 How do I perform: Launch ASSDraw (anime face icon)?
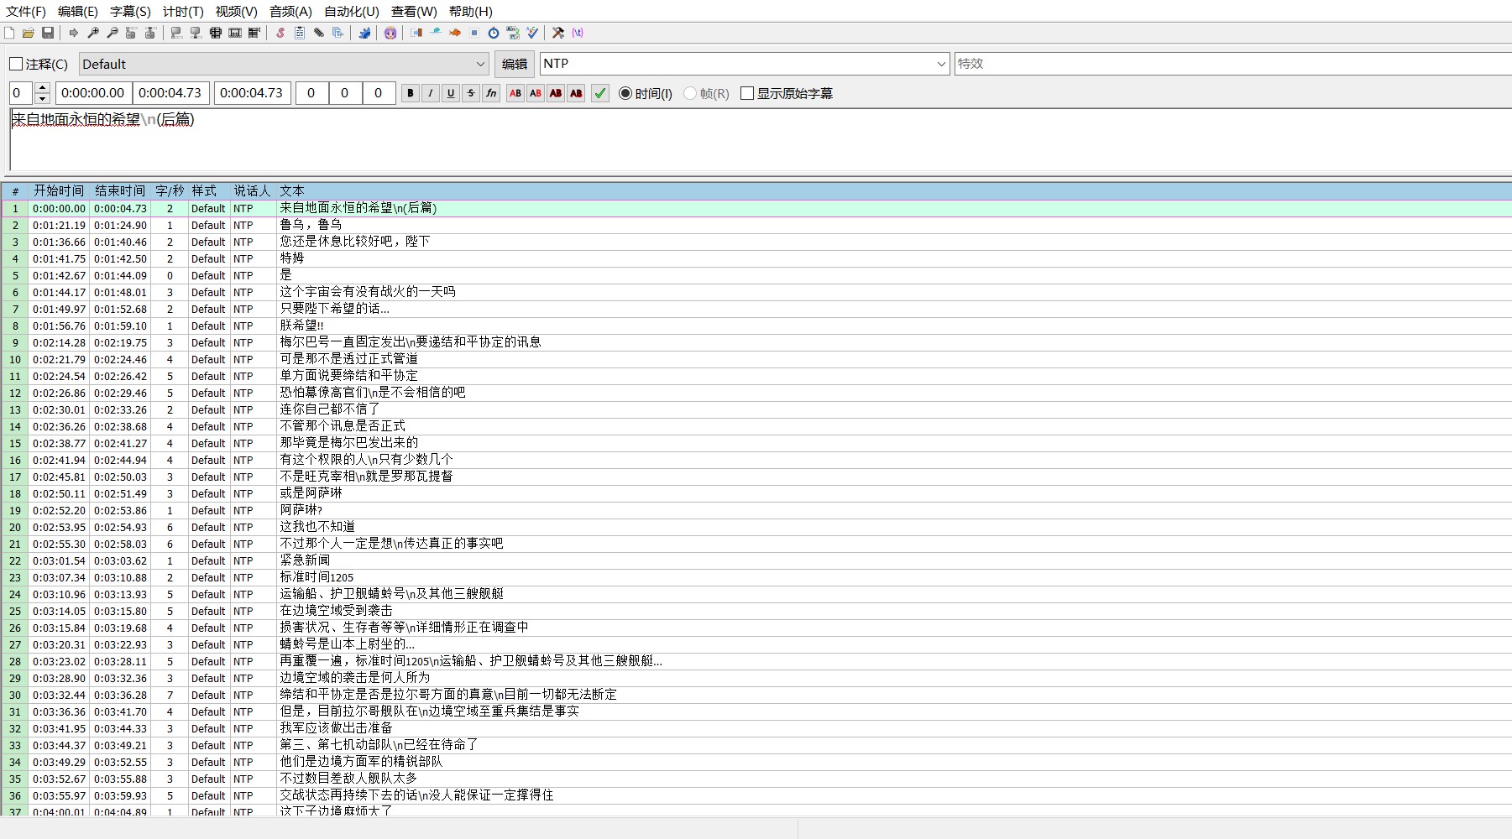(390, 33)
